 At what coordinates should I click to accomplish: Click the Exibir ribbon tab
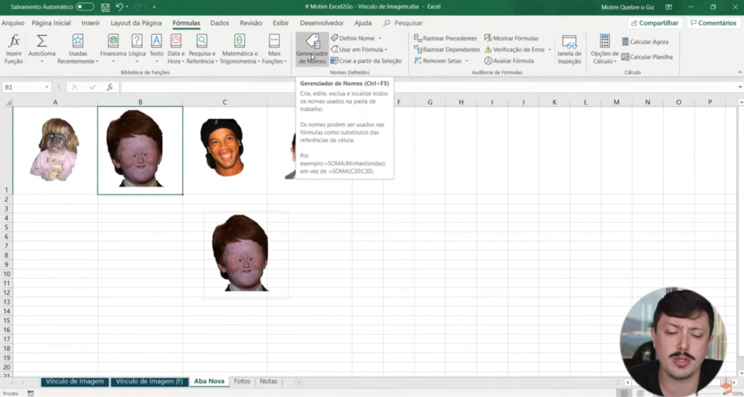coord(281,22)
